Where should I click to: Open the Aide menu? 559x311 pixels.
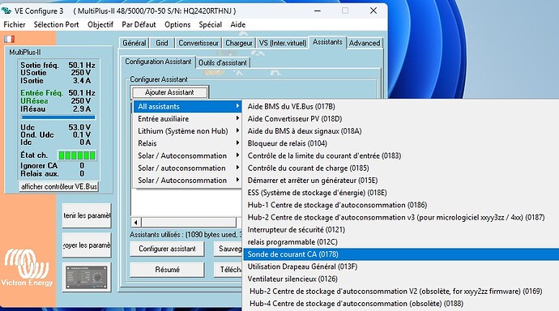point(238,24)
